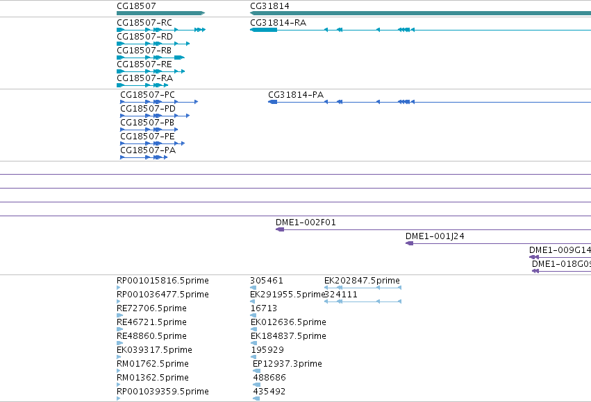This screenshot has width=591, height=402.
Task: Click the CG18507 gene name label
Action: tap(136, 6)
